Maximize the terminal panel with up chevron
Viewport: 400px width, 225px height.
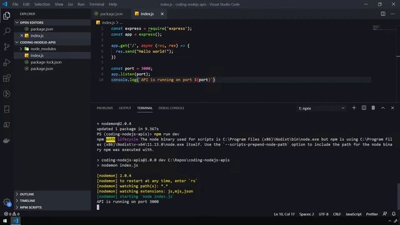pyautogui.click(x=383, y=108)
